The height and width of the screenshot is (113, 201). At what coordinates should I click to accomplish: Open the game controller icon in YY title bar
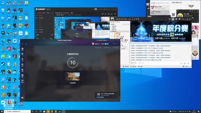179,19
